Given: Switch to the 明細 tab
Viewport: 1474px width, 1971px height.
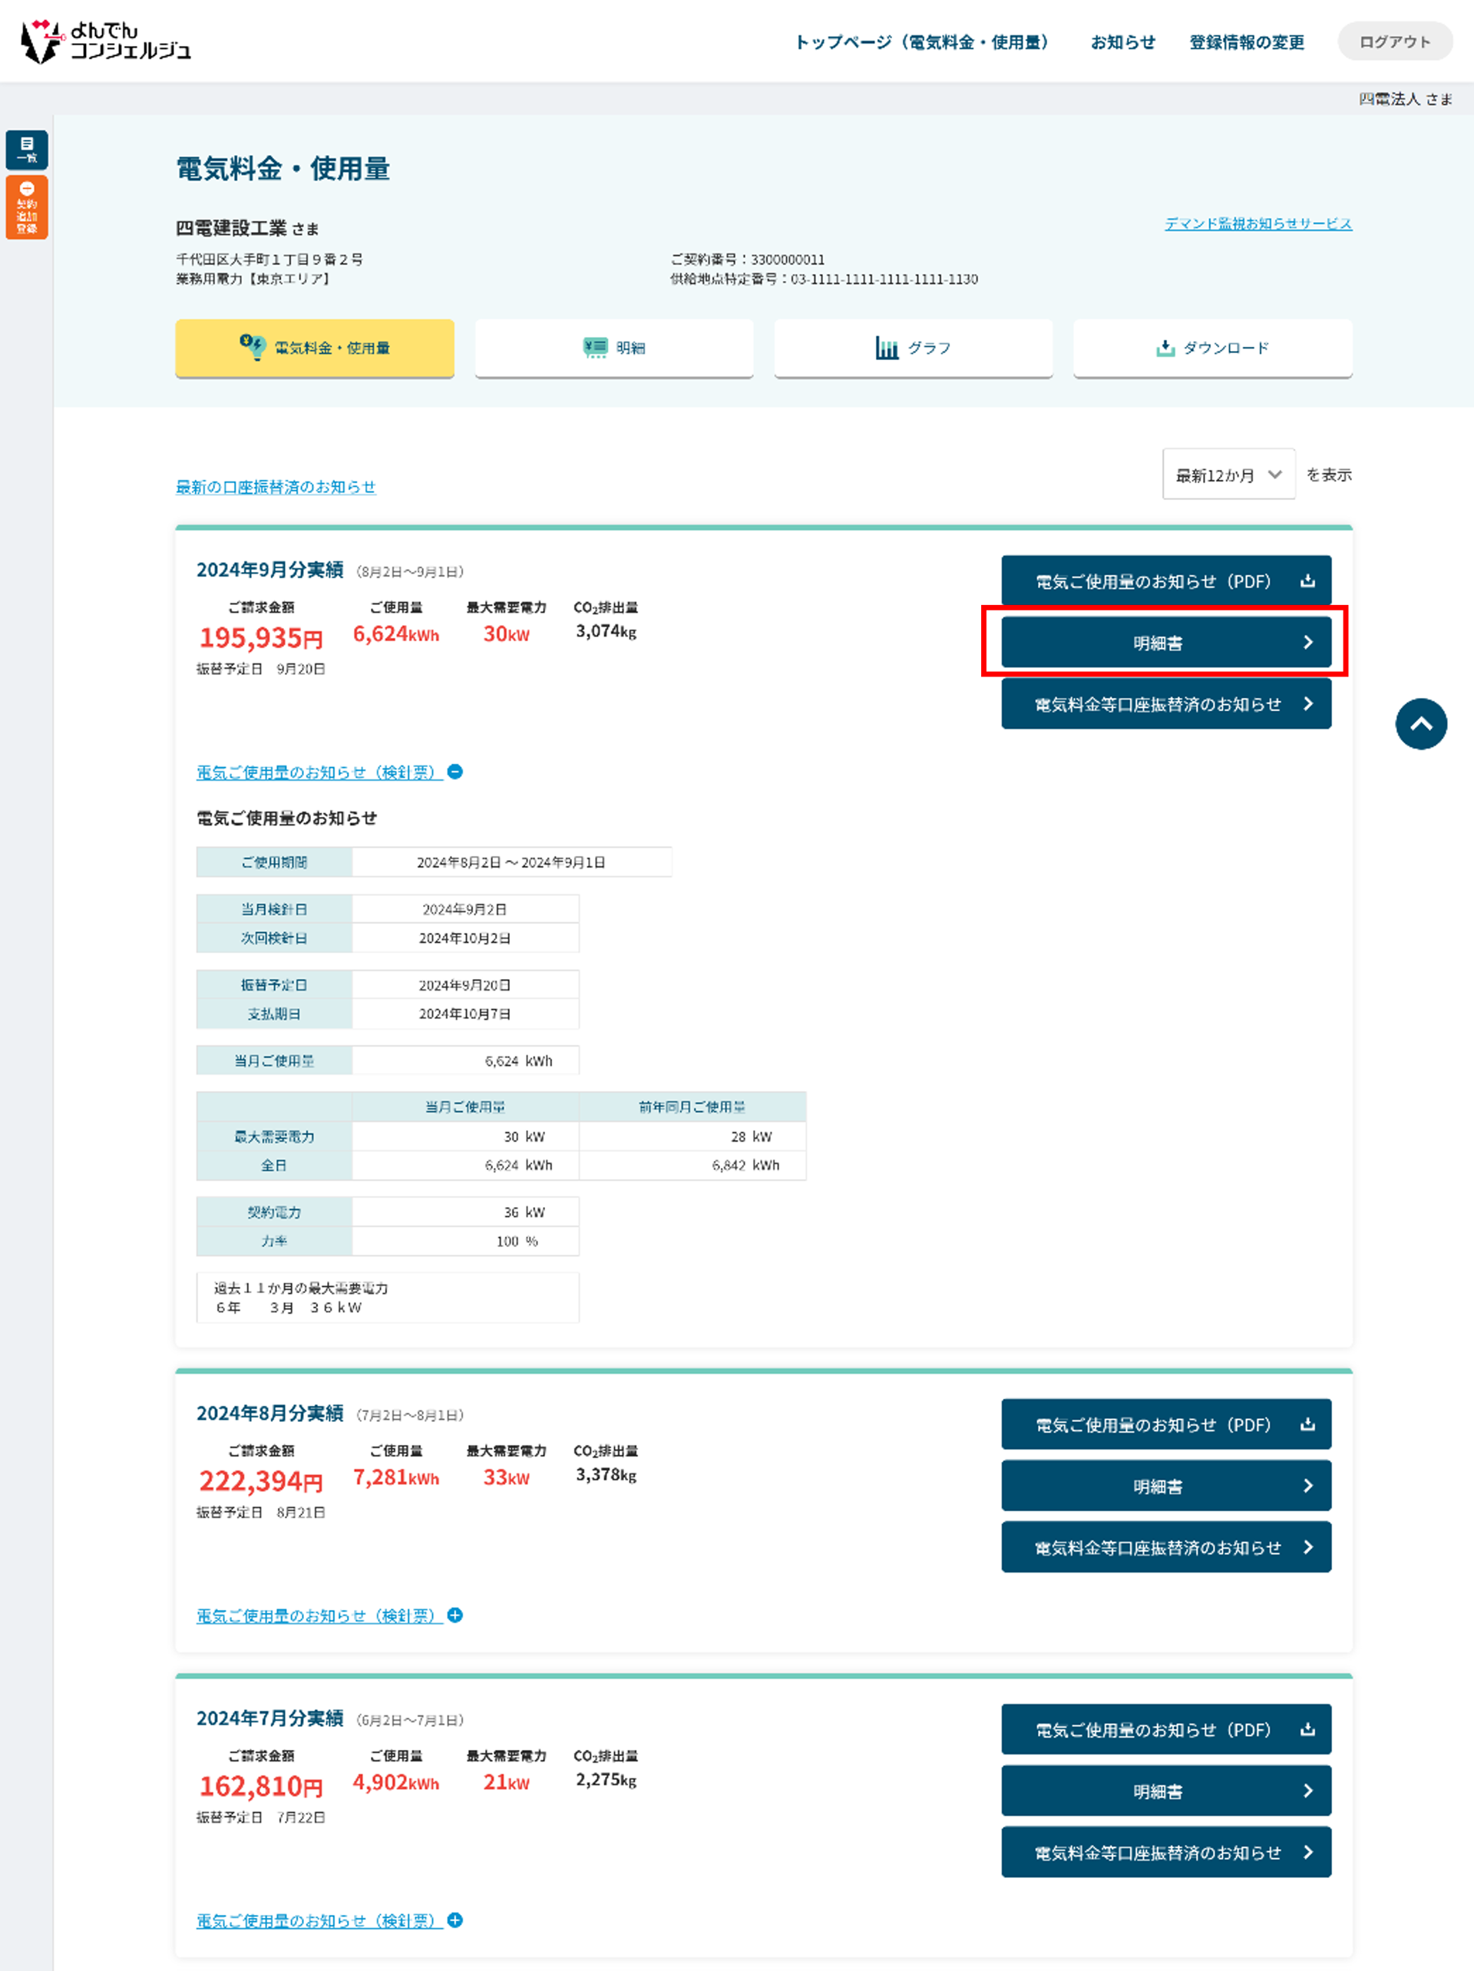Looking at the screenshot, I should [613, 348].
